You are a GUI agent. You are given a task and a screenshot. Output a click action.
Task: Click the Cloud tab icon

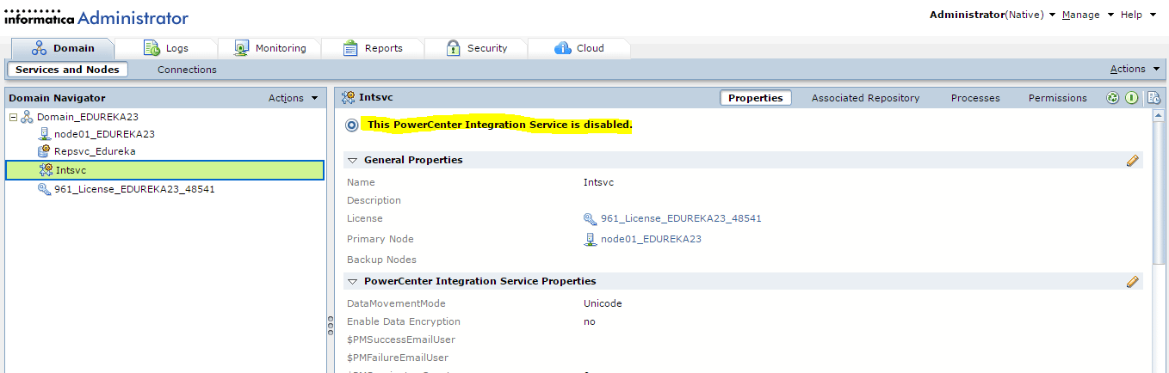(563, 48)
